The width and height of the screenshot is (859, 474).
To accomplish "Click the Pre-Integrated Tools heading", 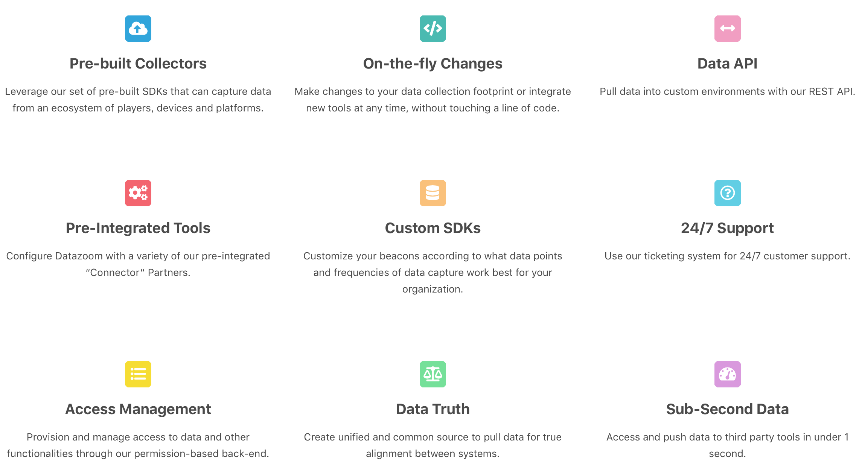I will click(138, 229).
